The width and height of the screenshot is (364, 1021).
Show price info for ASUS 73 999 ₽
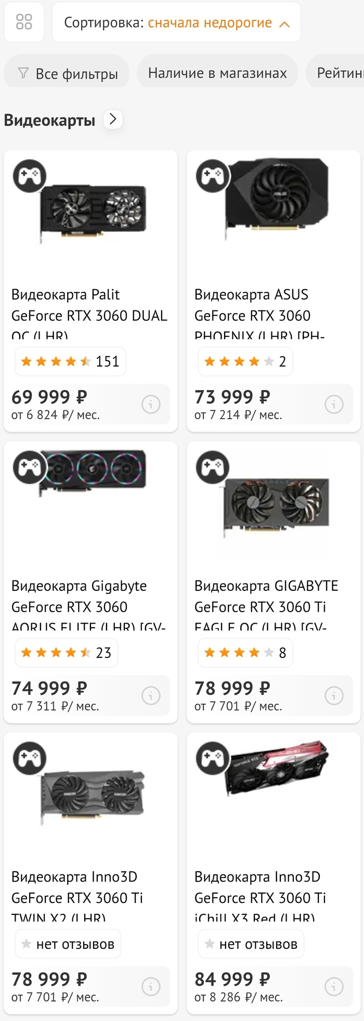point(334,404)
